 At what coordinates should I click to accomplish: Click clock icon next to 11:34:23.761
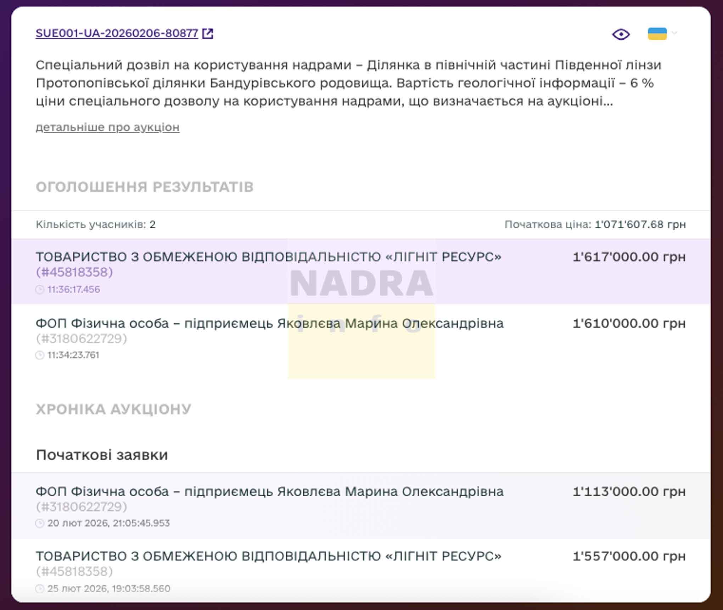[40, 355]
